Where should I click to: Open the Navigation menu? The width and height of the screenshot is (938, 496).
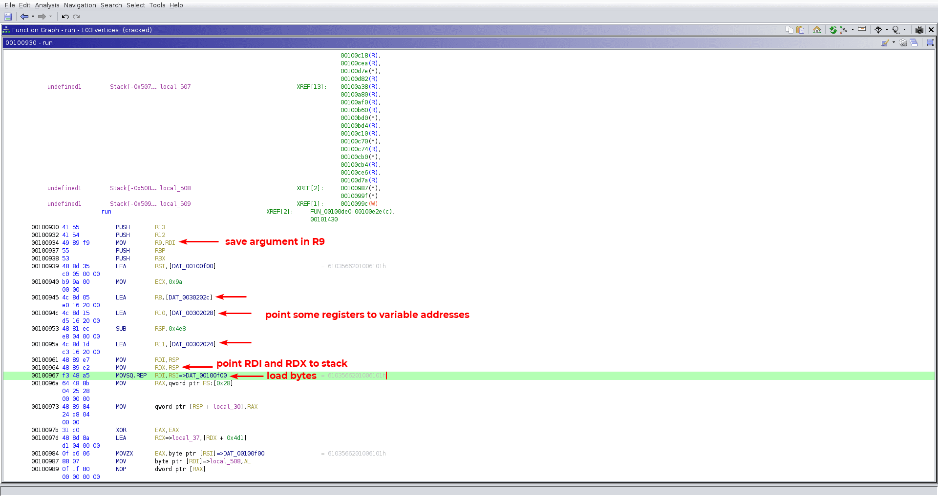[x=80, y=5]
